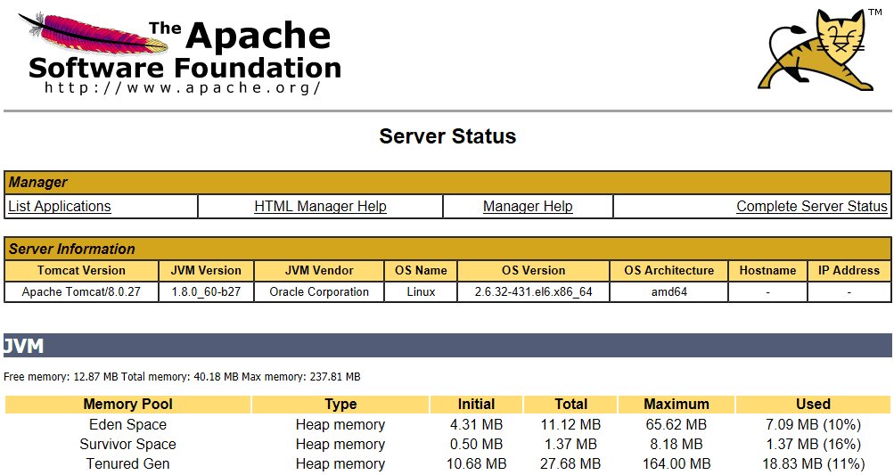Select the Linux OS name cell
The width and height of the screenshot is (894, 475).
tap(421, 292)
